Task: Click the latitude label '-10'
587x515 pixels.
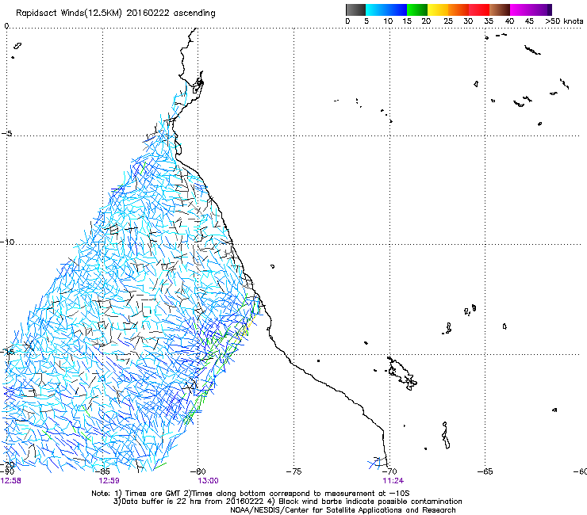Action: [x=7, y=242]
